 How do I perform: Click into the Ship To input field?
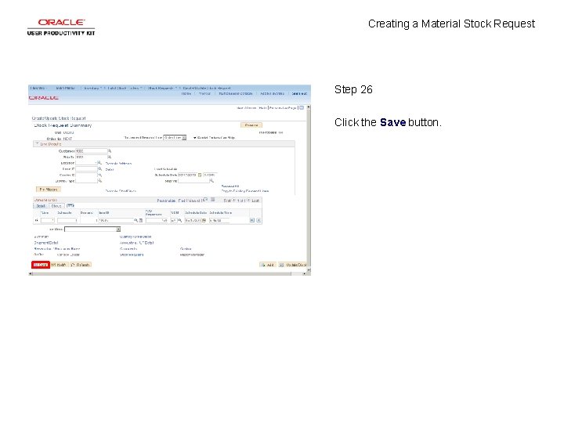(x=92, y=157)
